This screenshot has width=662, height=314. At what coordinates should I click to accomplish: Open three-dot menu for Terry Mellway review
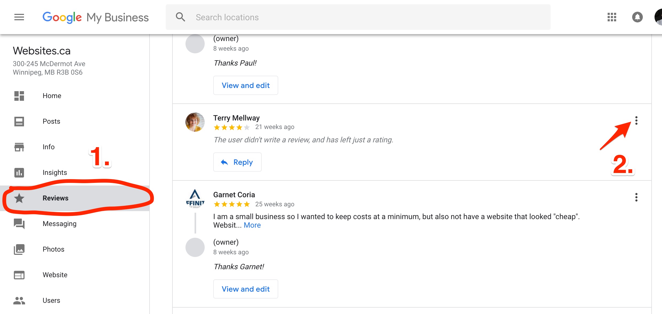[x=636, y=120]
